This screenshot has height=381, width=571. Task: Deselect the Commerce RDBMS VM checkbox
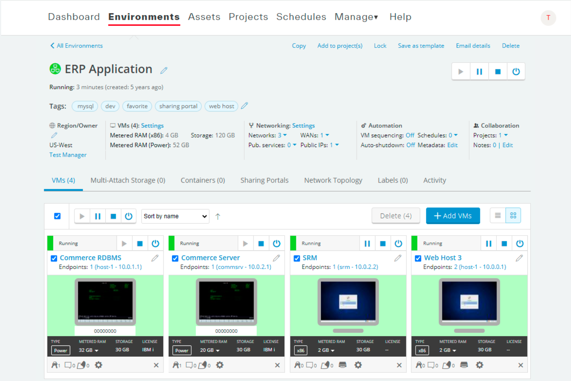(x=54, y=258)
